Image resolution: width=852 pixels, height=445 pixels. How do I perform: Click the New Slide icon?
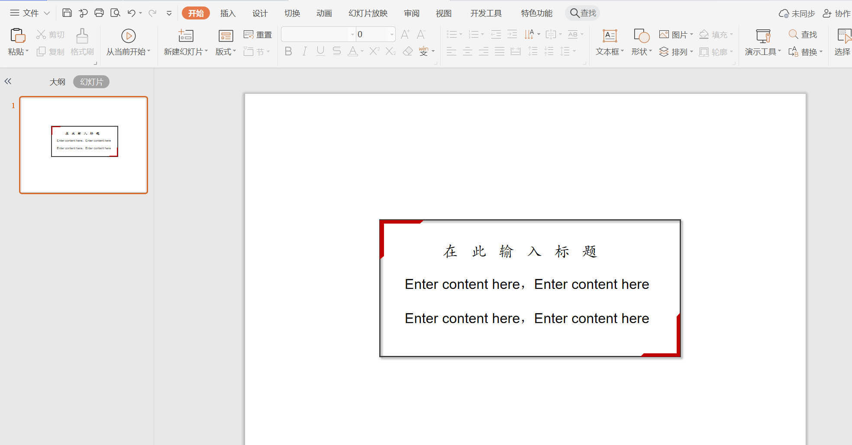click(185, 36)
